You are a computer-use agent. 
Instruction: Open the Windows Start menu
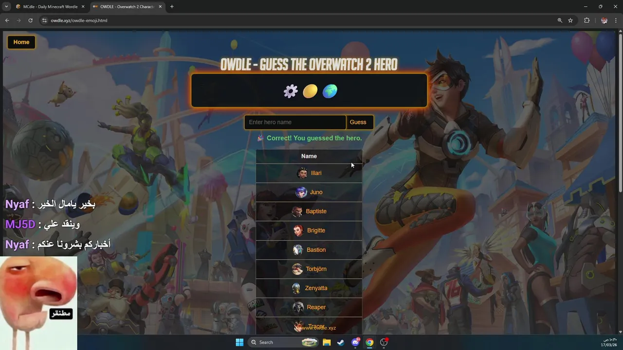(239, 343)
